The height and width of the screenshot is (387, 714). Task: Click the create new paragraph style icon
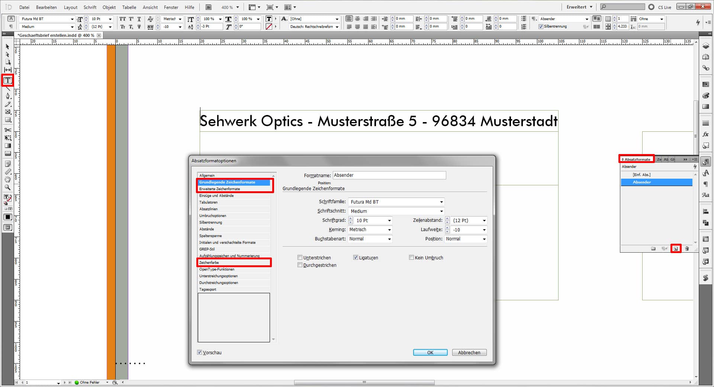click(x=676, y=249)
